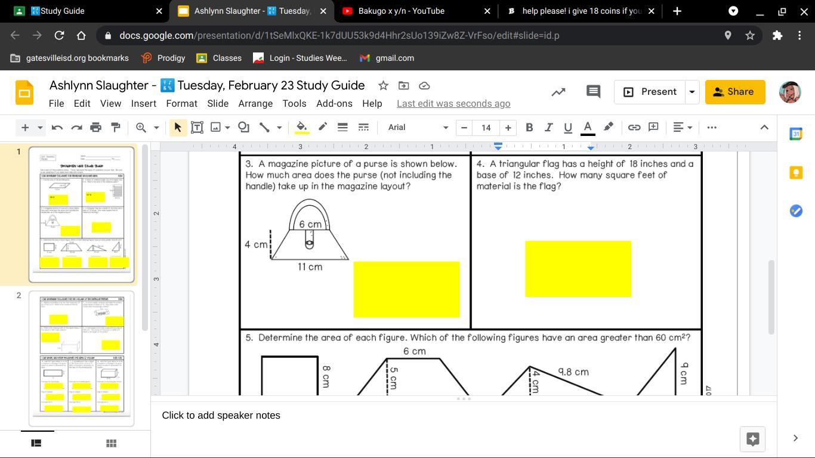The width and height of the screenshot is (815, 458).
Task: Toggle italic formatting
Action: click(x=548, y=127)
